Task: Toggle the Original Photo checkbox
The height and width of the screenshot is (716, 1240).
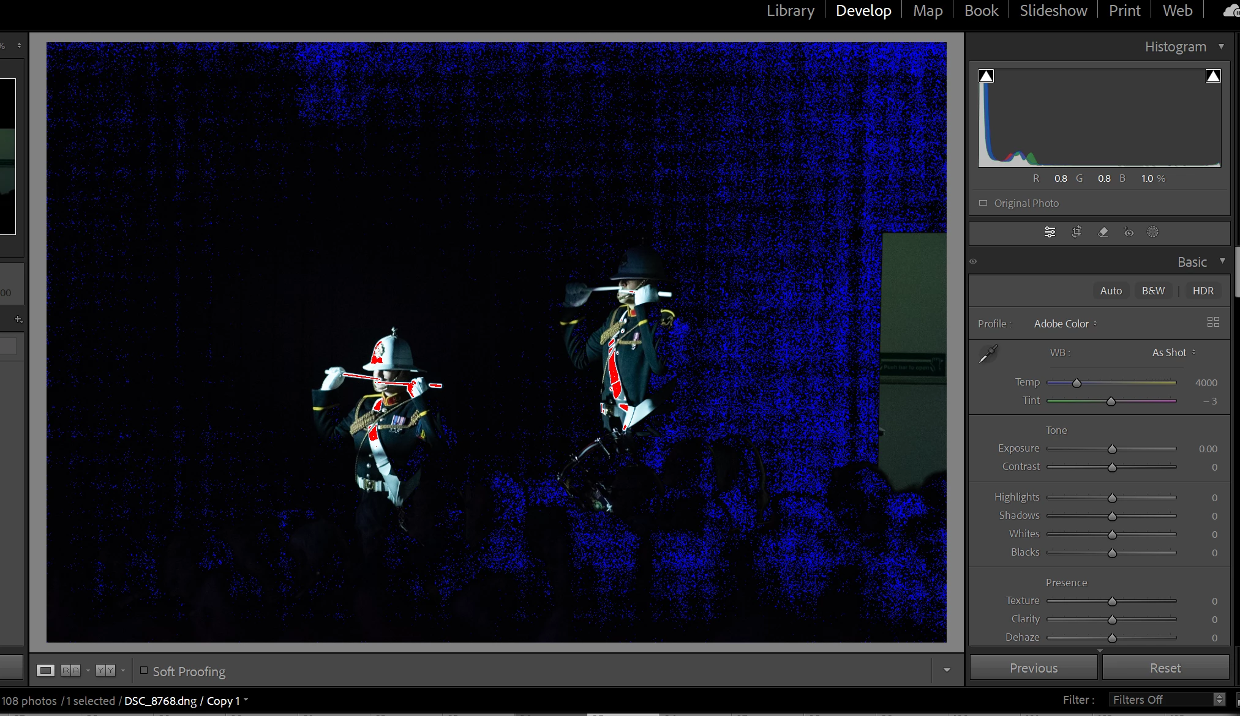Action: (983, 203)
